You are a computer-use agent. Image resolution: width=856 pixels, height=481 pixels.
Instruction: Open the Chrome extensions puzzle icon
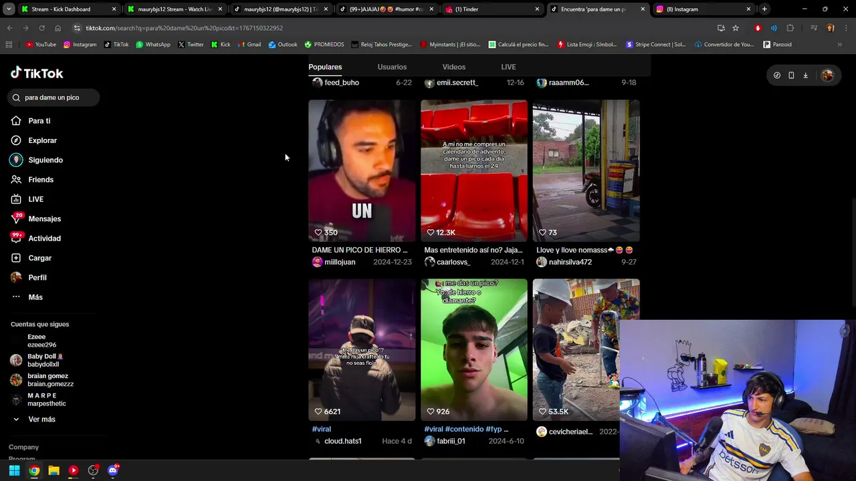(x=790, y=28)
